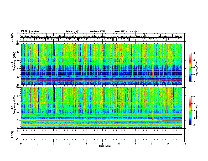The image size is (208, 161).
Task: Click the ch.2 "Frequency (kHz)" axis label
Action: pos(14,105)
